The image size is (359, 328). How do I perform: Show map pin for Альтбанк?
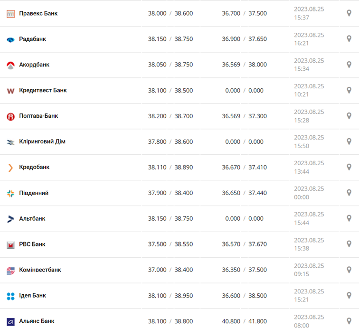click(x=349, y=218)
